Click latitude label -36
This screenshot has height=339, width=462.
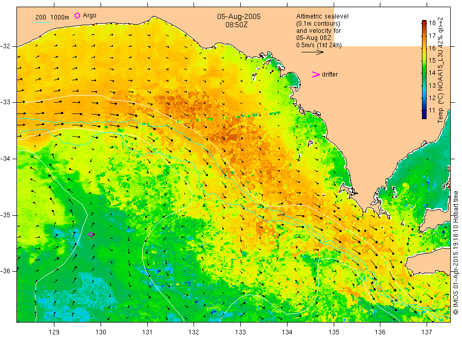point(5,271)
